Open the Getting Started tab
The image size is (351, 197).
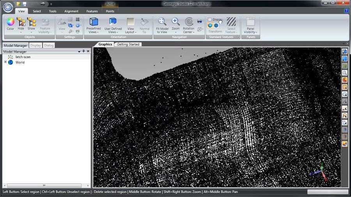[x=128, y=44]
